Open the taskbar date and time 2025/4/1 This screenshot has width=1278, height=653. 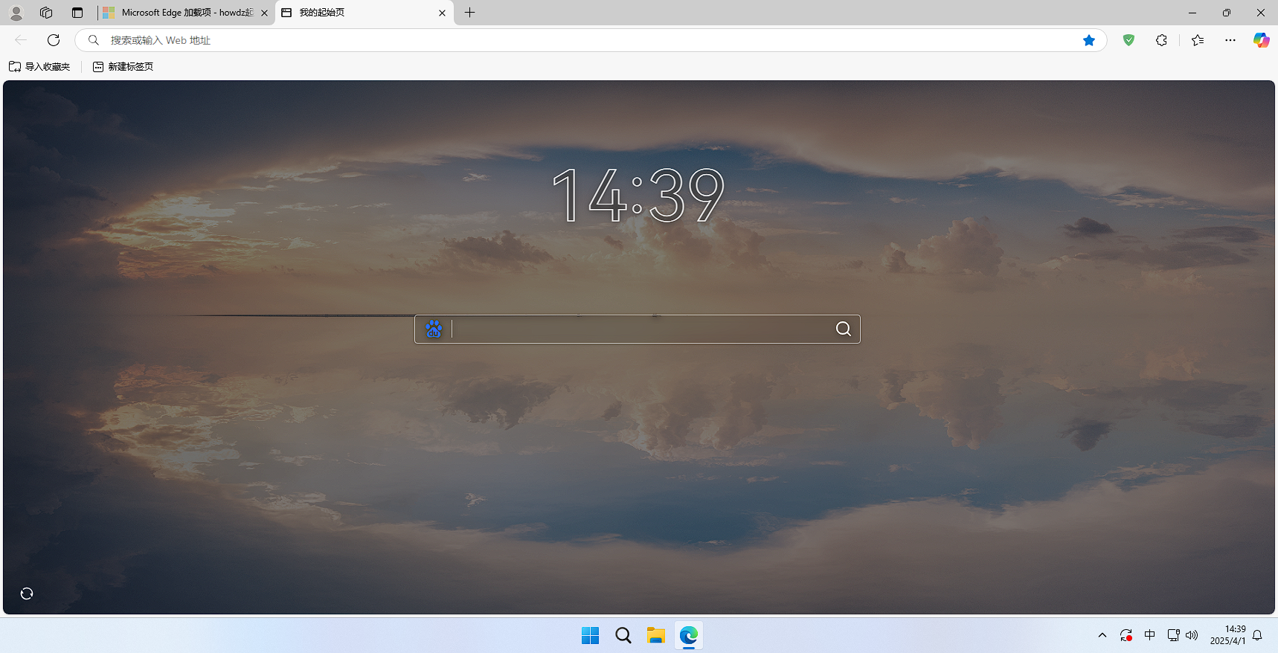click(x=1228, y=635)
